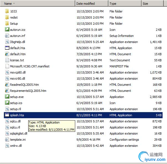This screenshot has width=167, height=164.
Task: Select the file name default.hta
Action: (x=17, y=48)
